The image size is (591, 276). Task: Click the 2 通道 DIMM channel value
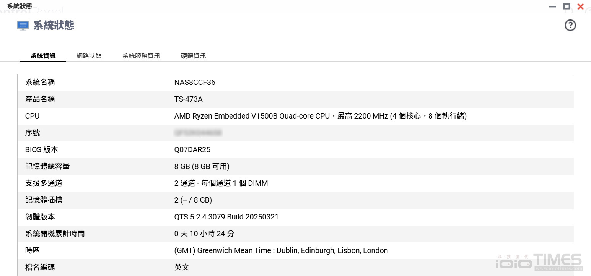coord(221,183)
